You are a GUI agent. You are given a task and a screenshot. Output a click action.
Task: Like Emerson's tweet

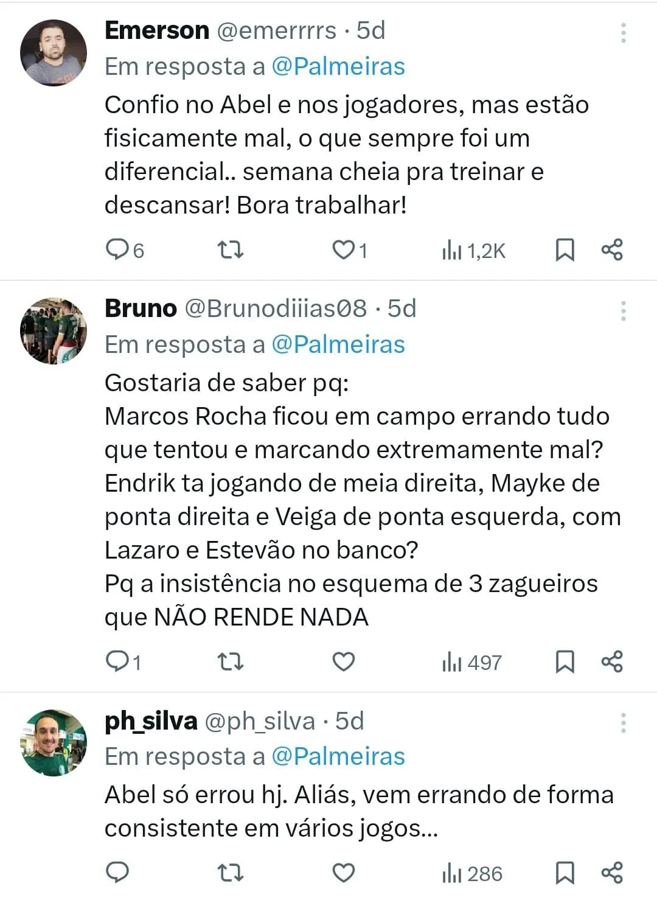pos(343,249)
